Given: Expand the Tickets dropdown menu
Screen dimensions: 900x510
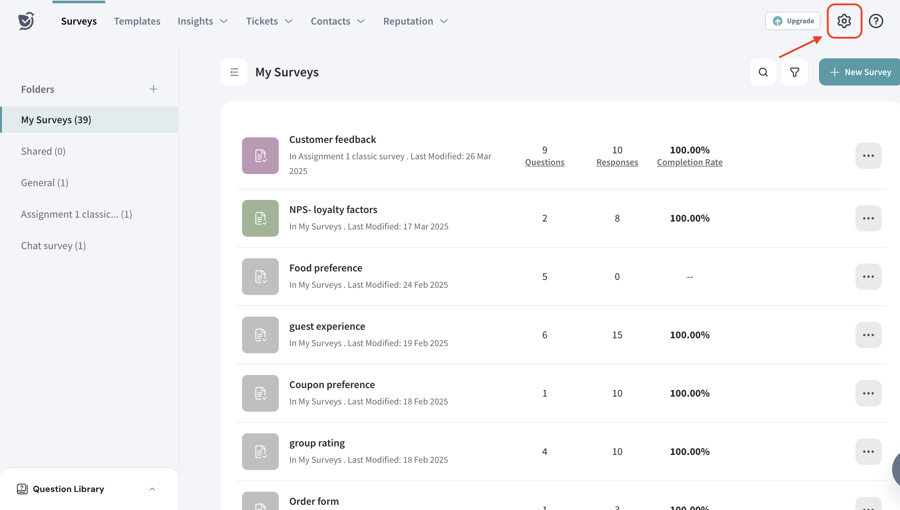Looking at the screenshot, I should [x=269, y=21].
